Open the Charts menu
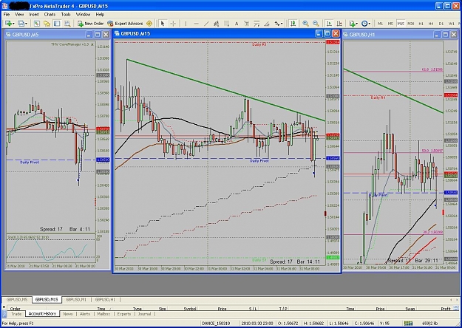The height and width of the screenshot is (328, 462). pos(50,15)
